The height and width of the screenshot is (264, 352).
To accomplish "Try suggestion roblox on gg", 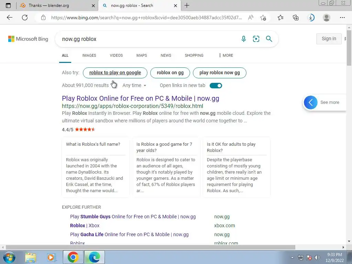I will click(170, 73).
